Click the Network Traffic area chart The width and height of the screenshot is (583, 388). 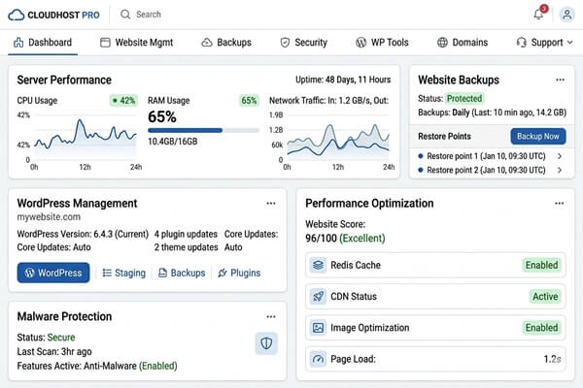[x=337, y=137]
